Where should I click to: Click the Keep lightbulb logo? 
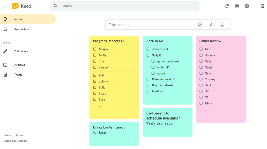(x=15, y=6)
